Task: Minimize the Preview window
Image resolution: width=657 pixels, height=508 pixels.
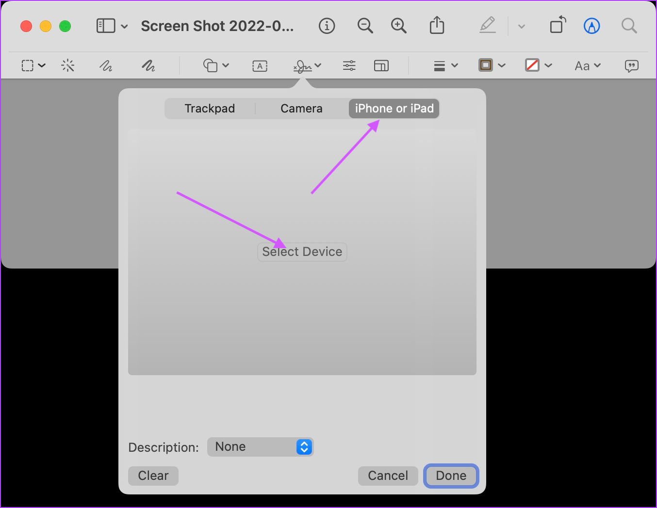Action: (46, 26)
